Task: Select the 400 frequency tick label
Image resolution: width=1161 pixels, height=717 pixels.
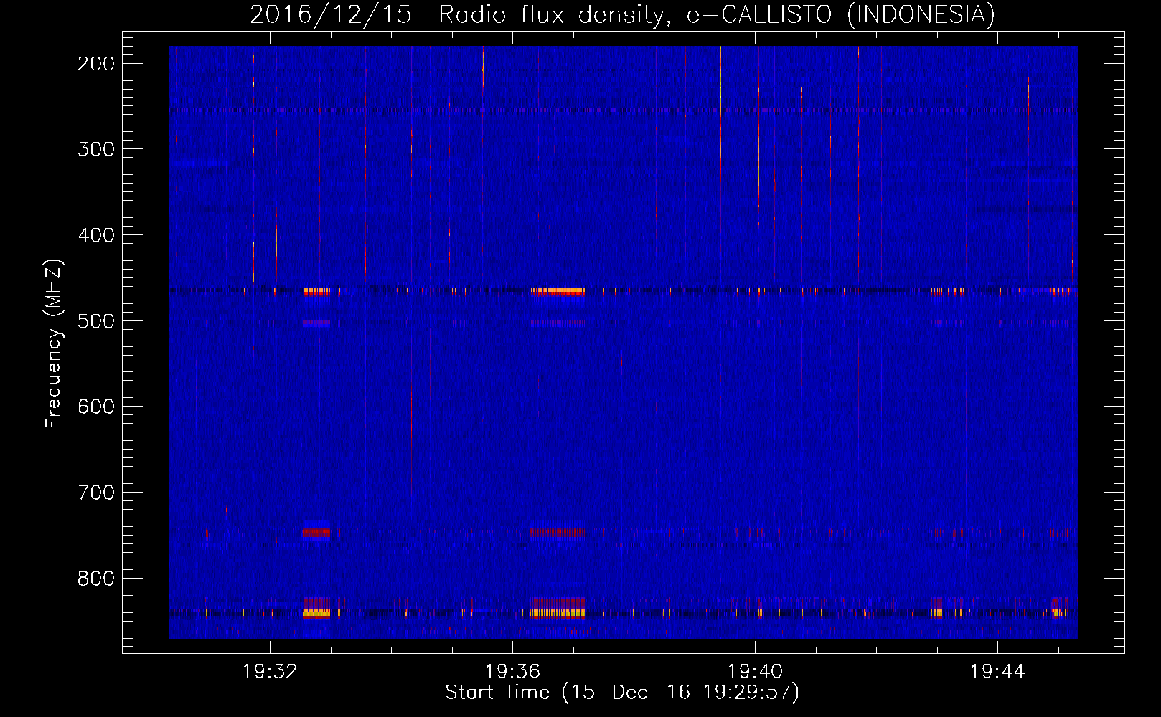Action: coord(95,235)
